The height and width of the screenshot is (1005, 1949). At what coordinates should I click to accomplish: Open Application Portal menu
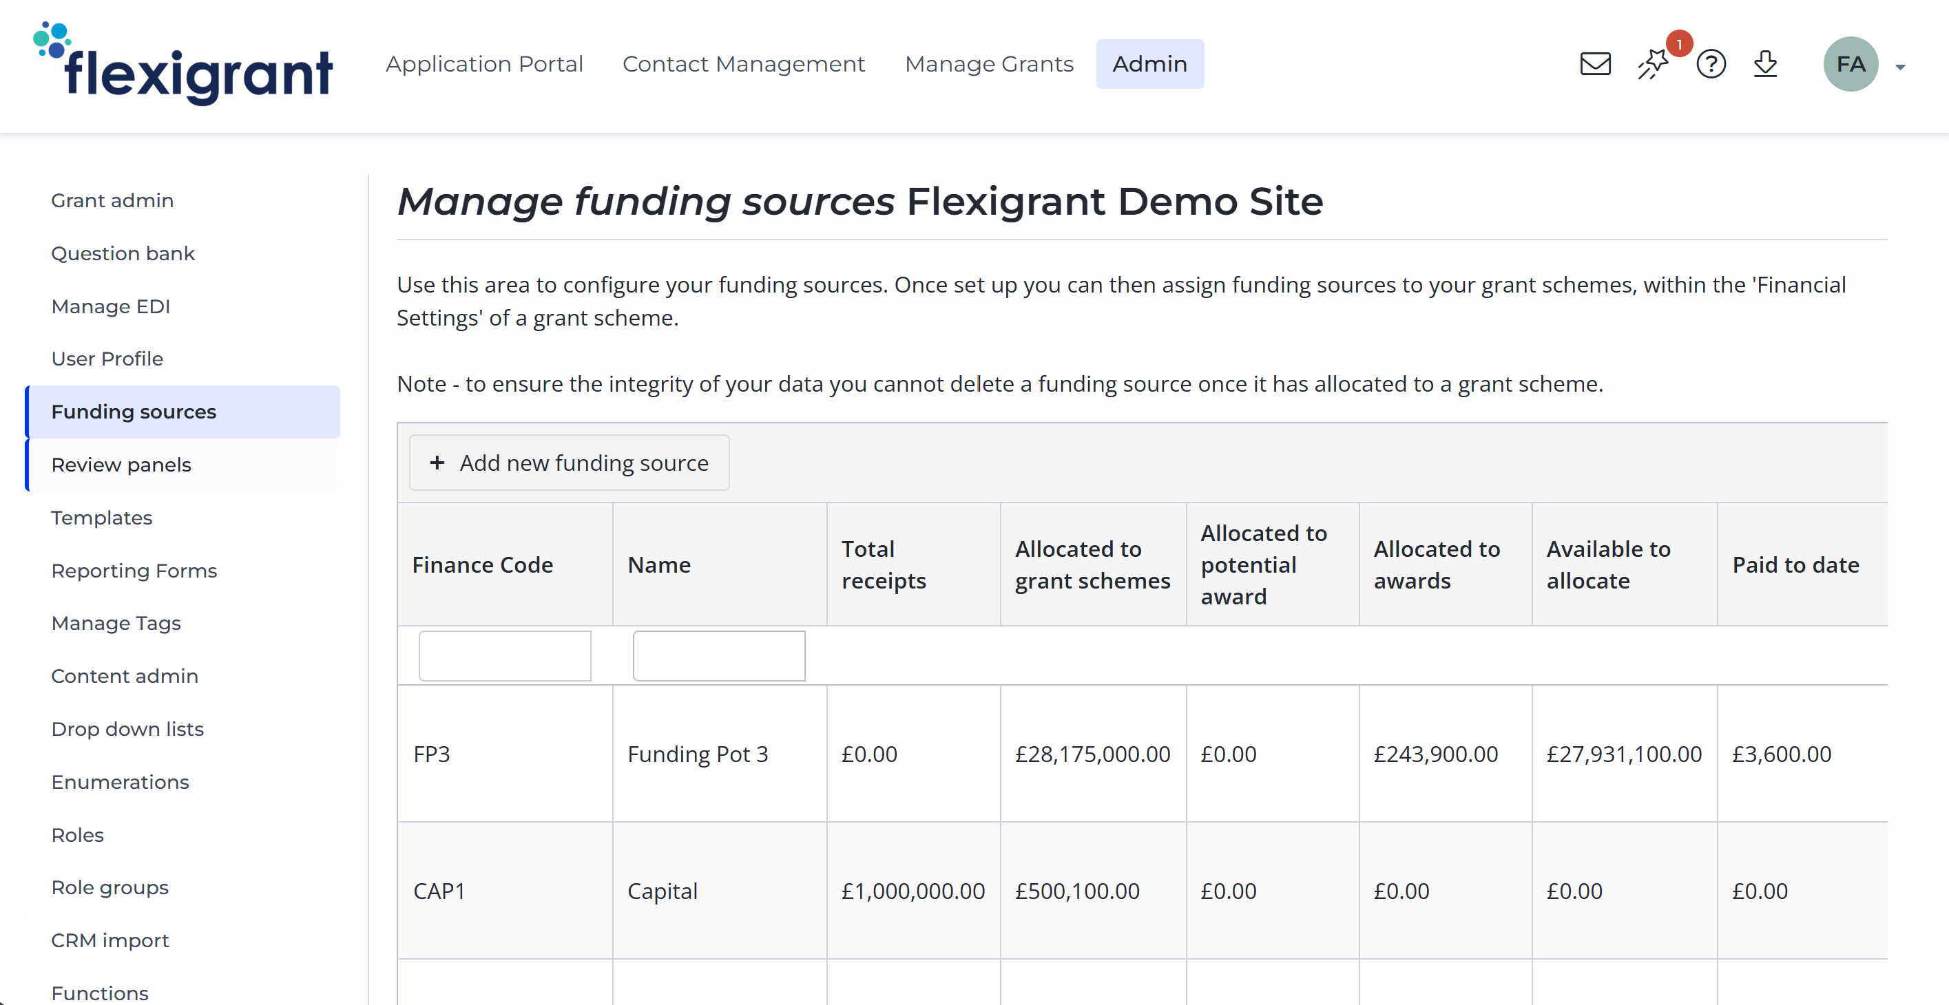point(484,64)
